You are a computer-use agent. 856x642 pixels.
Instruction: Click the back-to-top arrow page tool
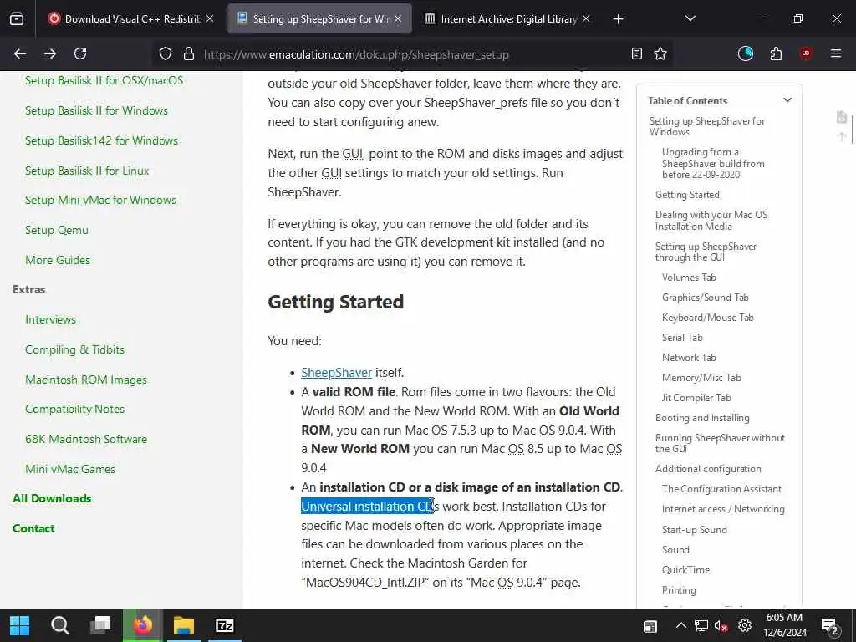[842, 136]
